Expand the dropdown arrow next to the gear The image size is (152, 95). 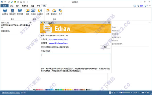[147, 6]
